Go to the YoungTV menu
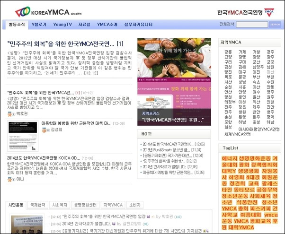This screenshot has width=285, height=234. pyautogui.click(x=62, y=25)
